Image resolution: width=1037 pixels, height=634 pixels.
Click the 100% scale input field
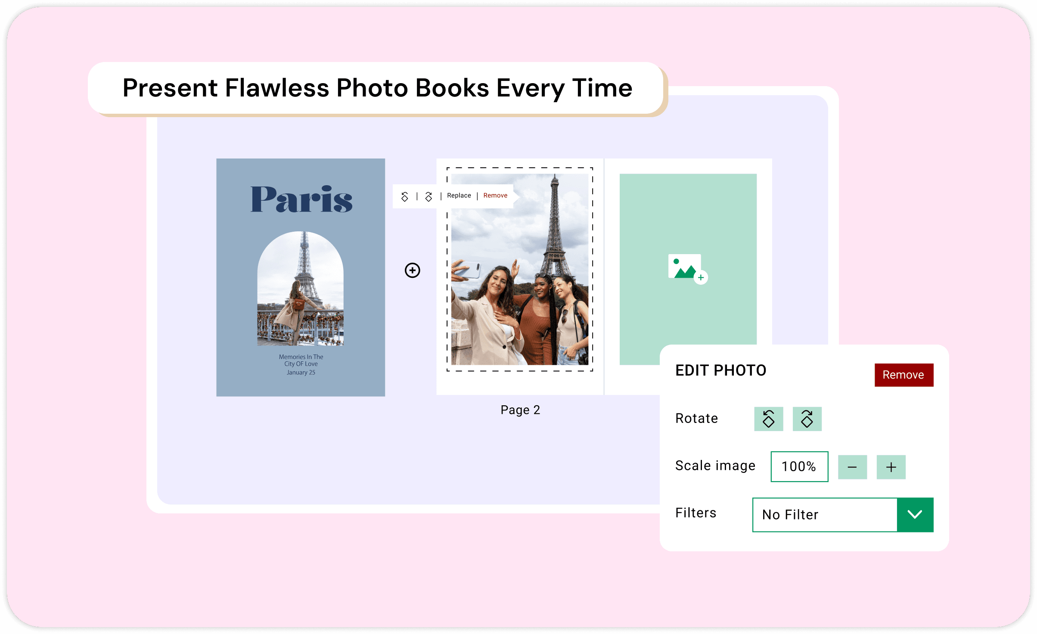click(x=799, y=466)
